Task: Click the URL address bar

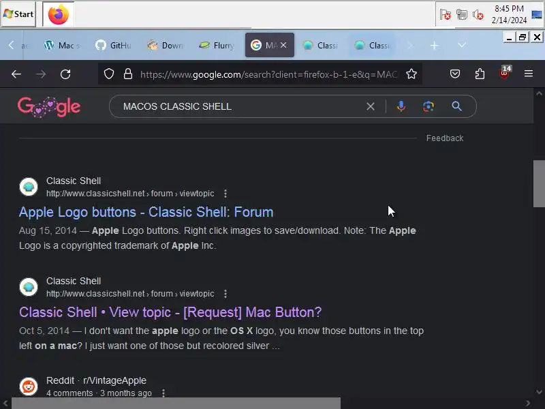Action: (268, 74)
